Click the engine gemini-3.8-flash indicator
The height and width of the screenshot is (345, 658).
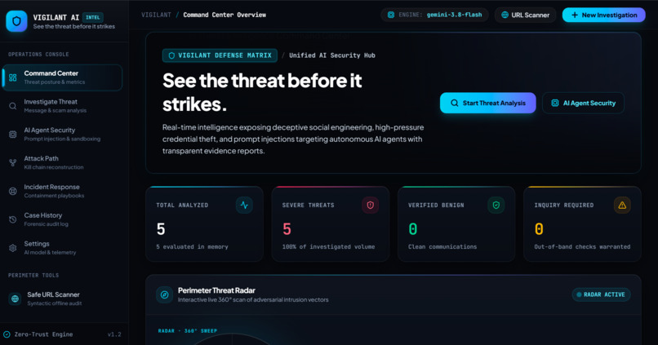(434, 15)
